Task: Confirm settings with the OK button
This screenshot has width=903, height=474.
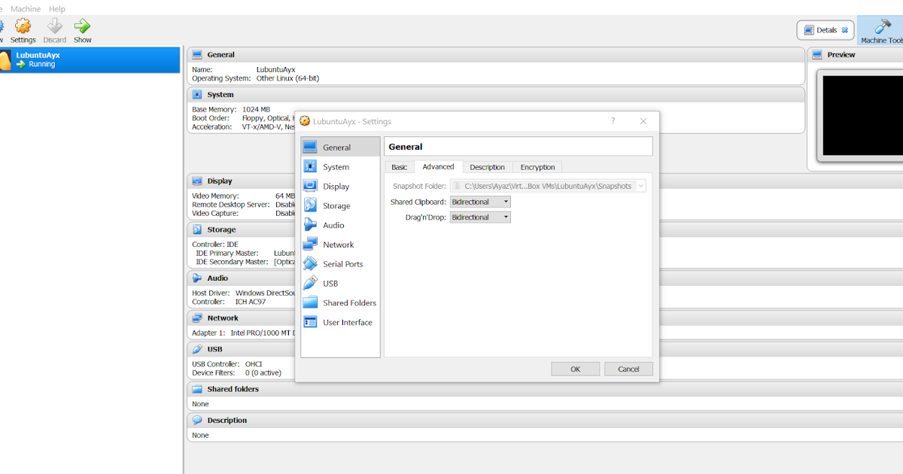Action: [575, 369]
